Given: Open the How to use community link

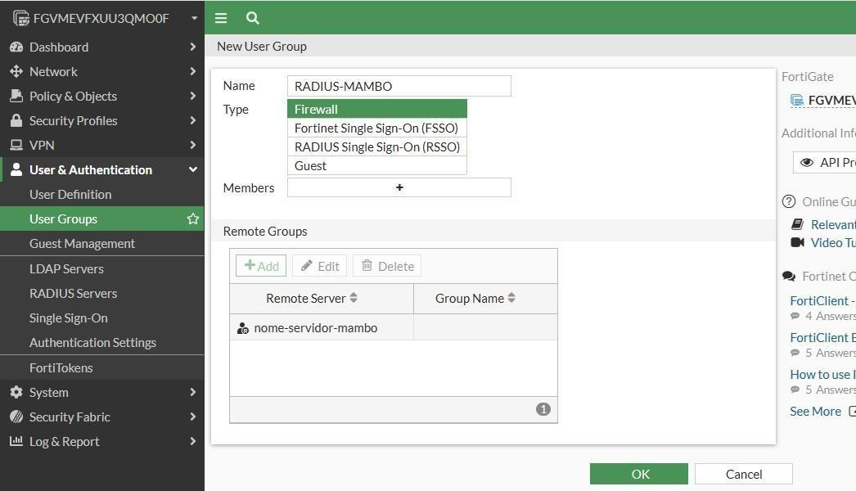Looking at the screenshot, I should pos(822,375).
